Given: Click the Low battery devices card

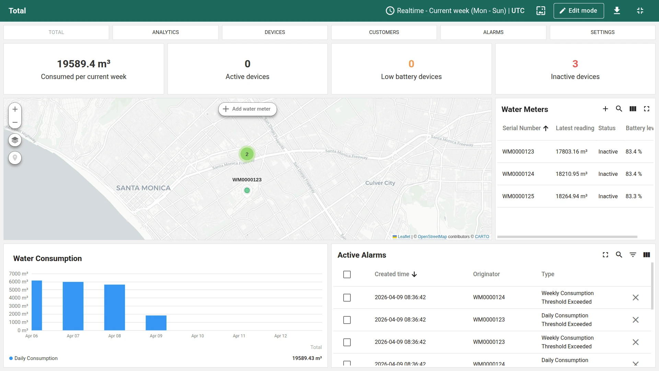Looking at the screenshot, I should point(411,69).
